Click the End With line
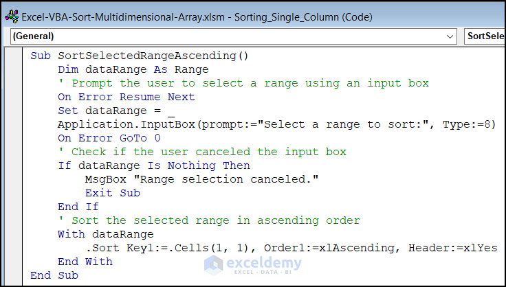 coord(85,262)
